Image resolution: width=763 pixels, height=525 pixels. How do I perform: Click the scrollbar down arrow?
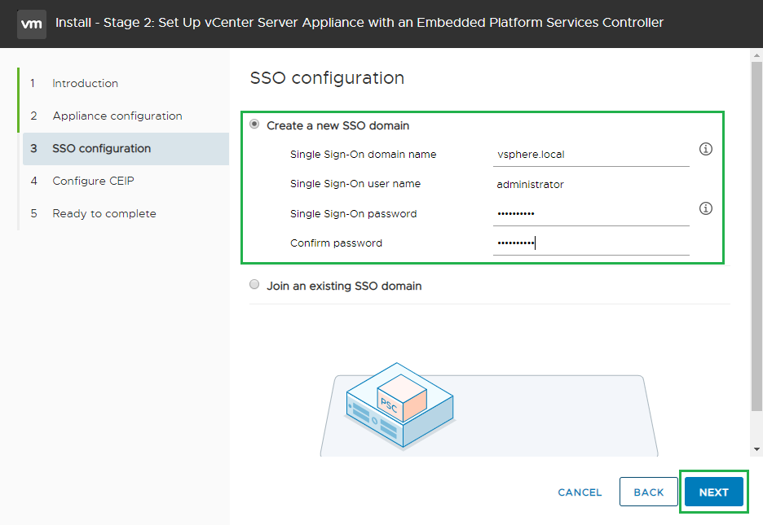point(756,449)
